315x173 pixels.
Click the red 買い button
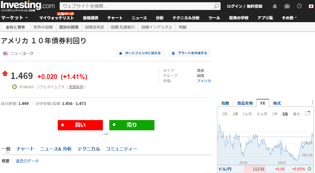tap(80, 125)
